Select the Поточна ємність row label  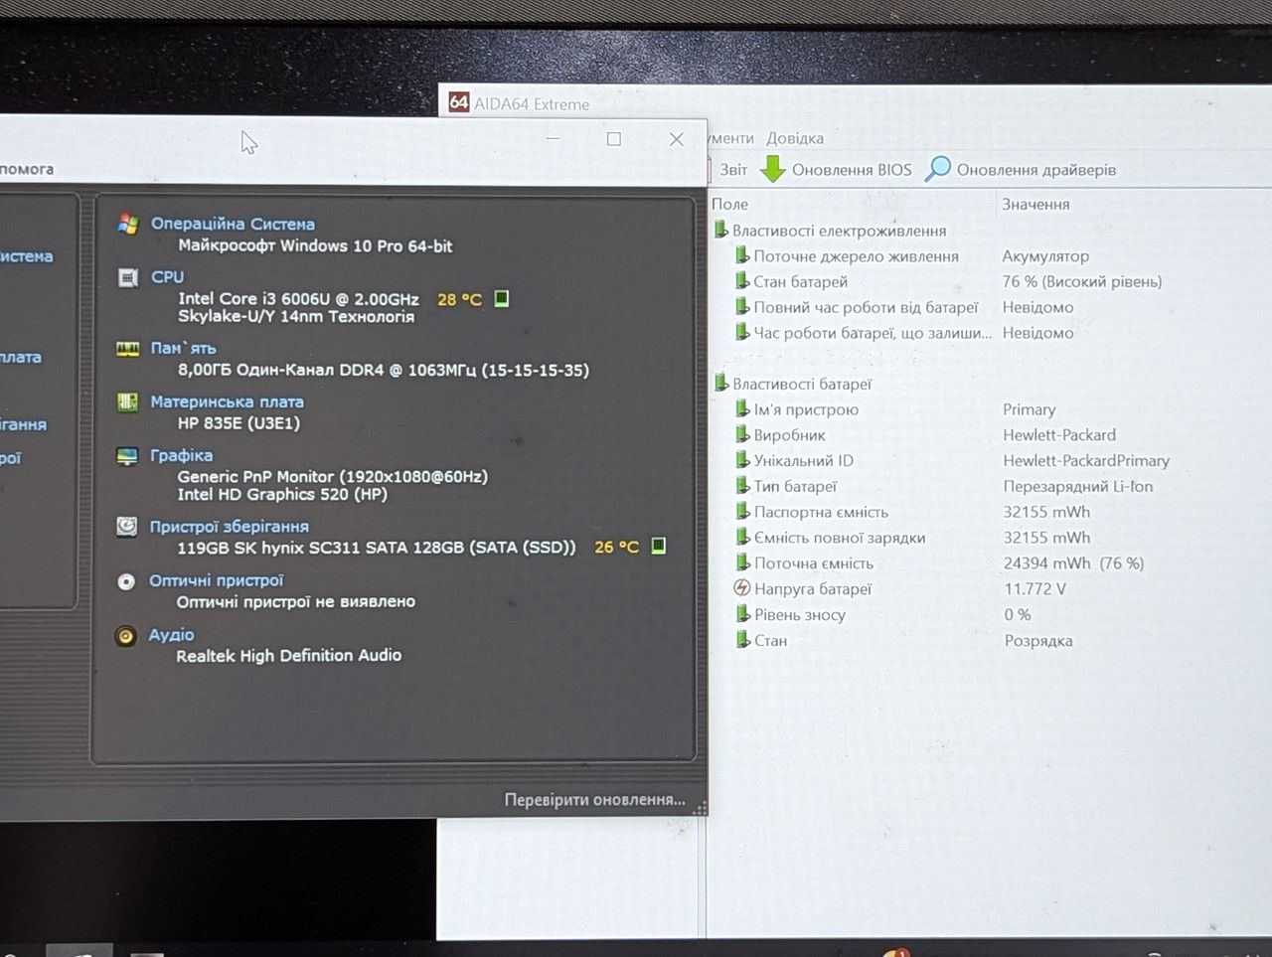814,563
